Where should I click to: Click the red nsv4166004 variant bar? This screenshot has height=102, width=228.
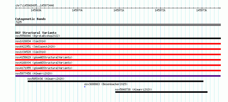118,65
